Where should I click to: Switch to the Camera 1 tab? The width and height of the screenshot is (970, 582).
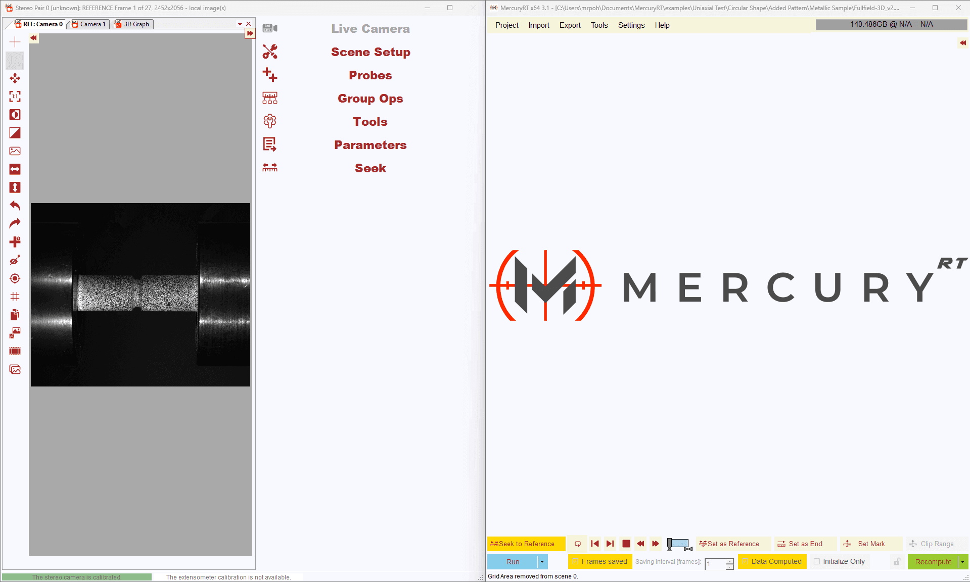88,24
